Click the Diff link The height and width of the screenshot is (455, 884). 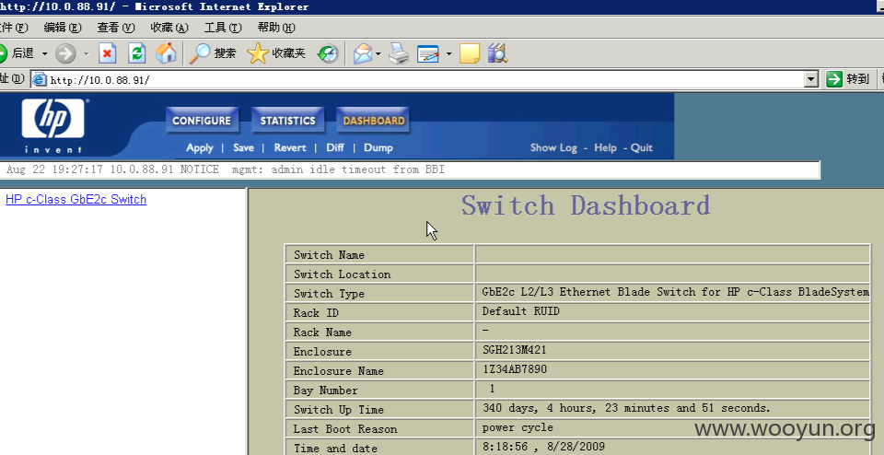[335, 147]
